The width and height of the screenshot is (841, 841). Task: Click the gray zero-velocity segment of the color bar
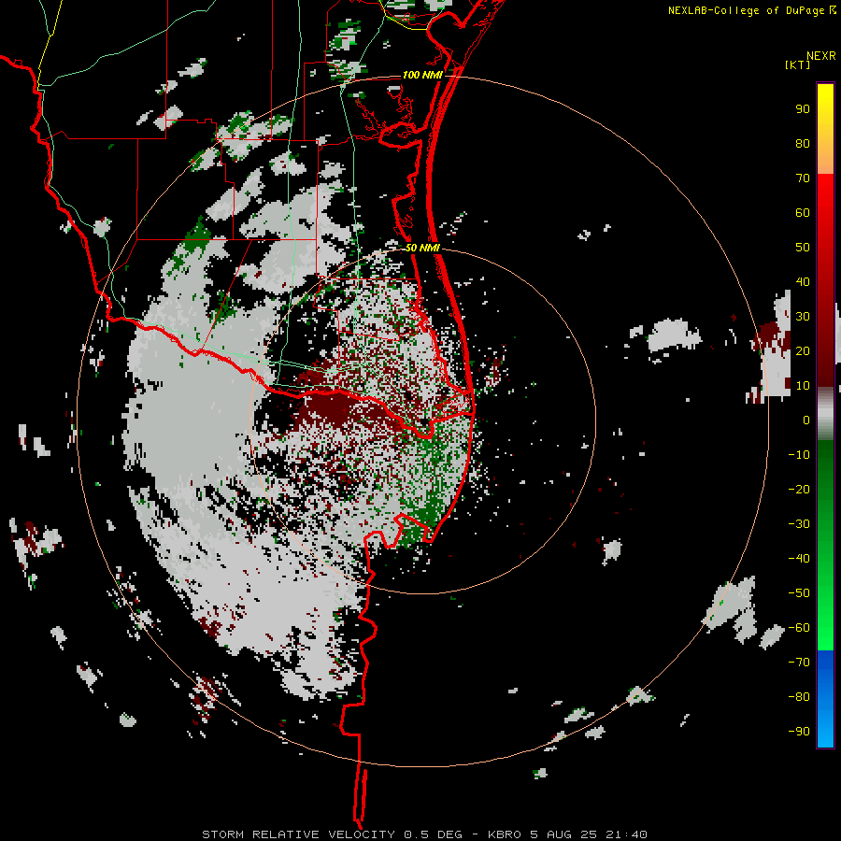point(825,414)
